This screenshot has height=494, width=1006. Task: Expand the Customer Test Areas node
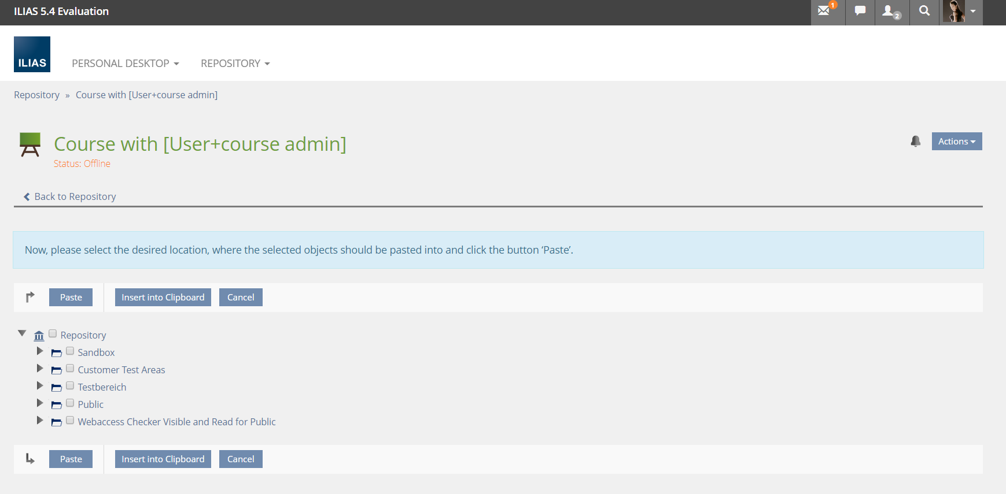click(40, 368)
